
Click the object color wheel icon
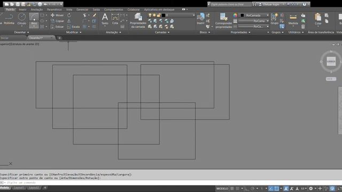[x=235, y=15]
